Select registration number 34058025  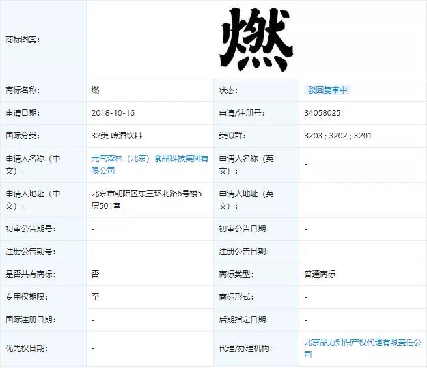322,113
